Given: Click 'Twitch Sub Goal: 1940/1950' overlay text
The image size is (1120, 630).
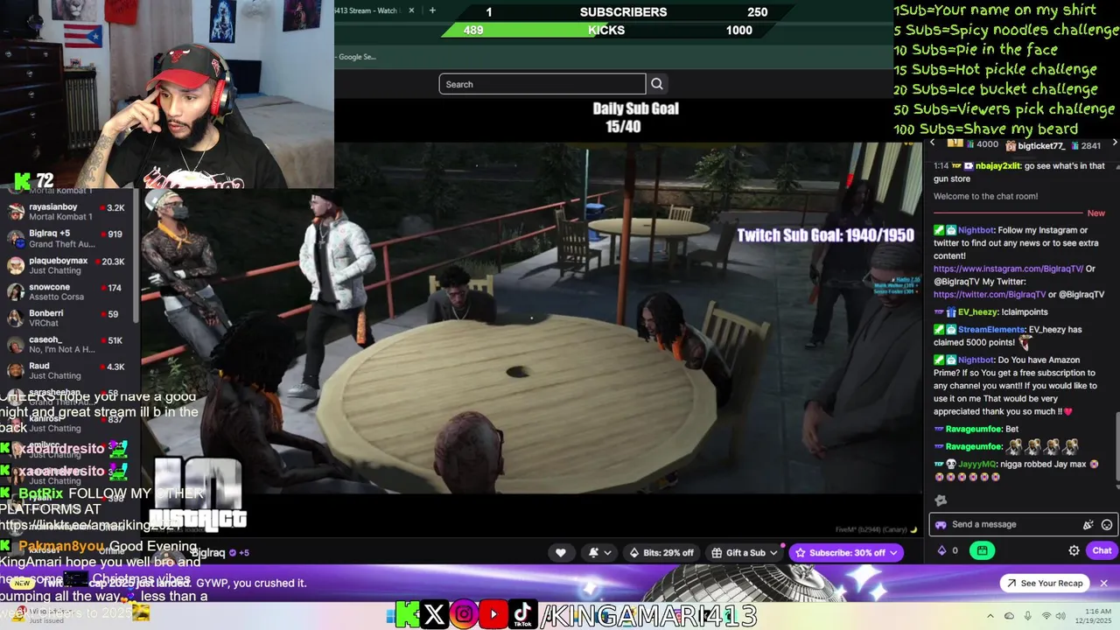Looking at the screenshot, I should (825, 235).
